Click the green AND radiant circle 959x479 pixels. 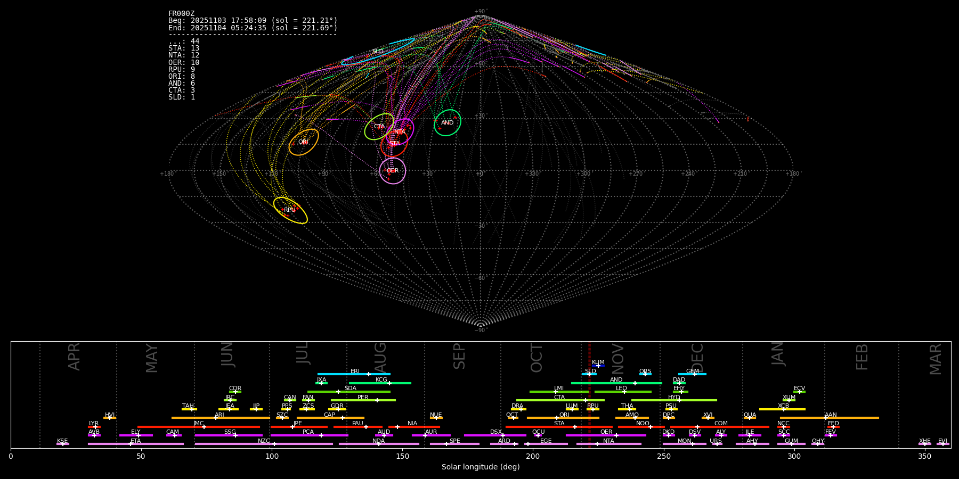[448, 123]
